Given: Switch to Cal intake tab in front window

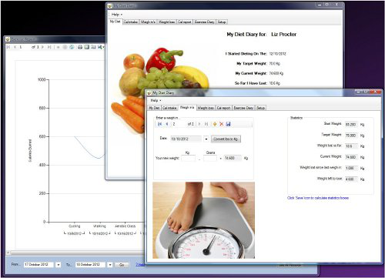Looking at the screenshot, I should 169,108.
